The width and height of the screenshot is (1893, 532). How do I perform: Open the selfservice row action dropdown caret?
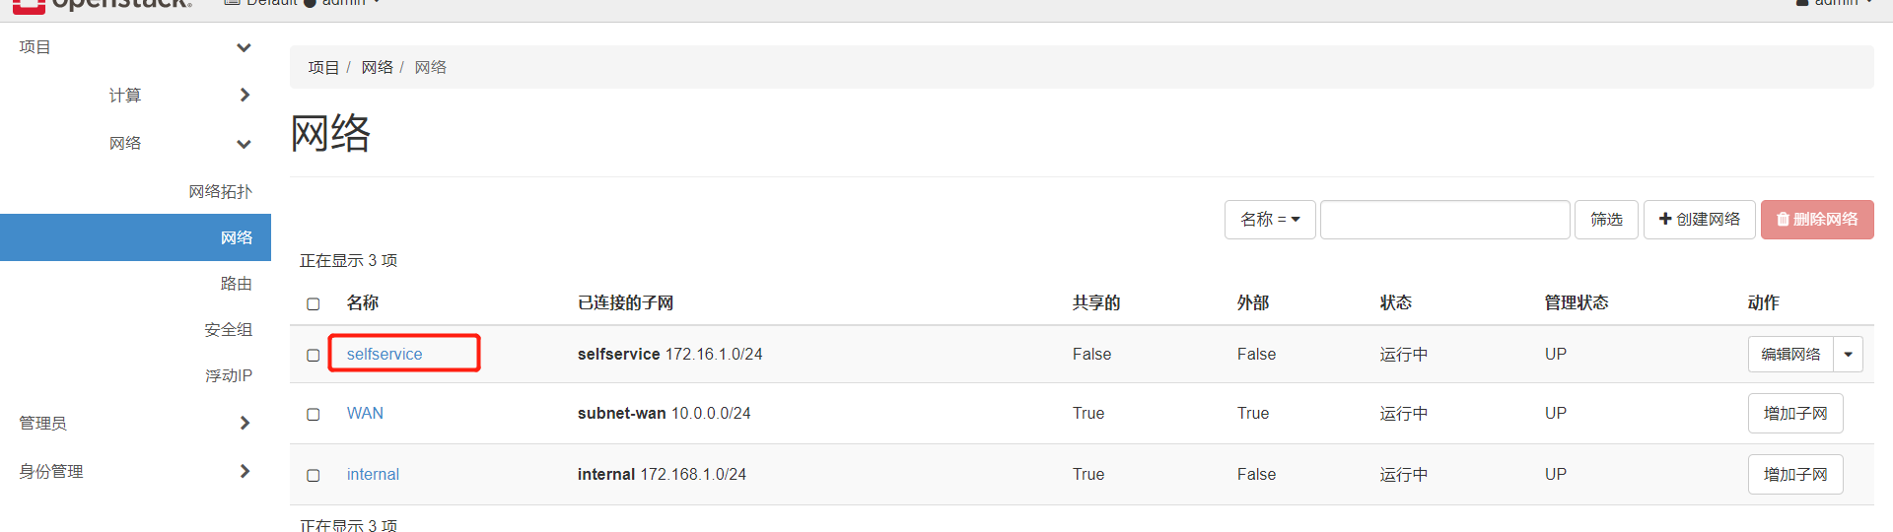[x=1848, y=354]
